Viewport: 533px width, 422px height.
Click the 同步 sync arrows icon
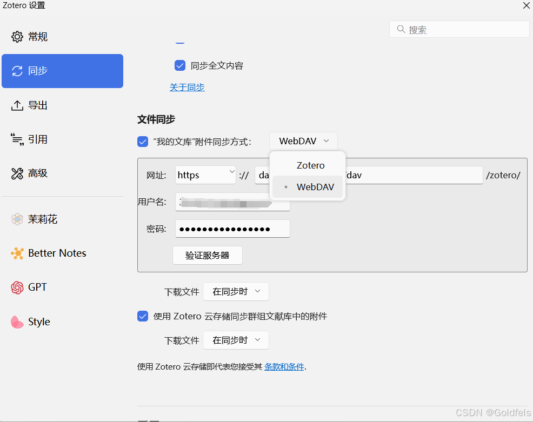pyautogui.click(x=17, y=71)
